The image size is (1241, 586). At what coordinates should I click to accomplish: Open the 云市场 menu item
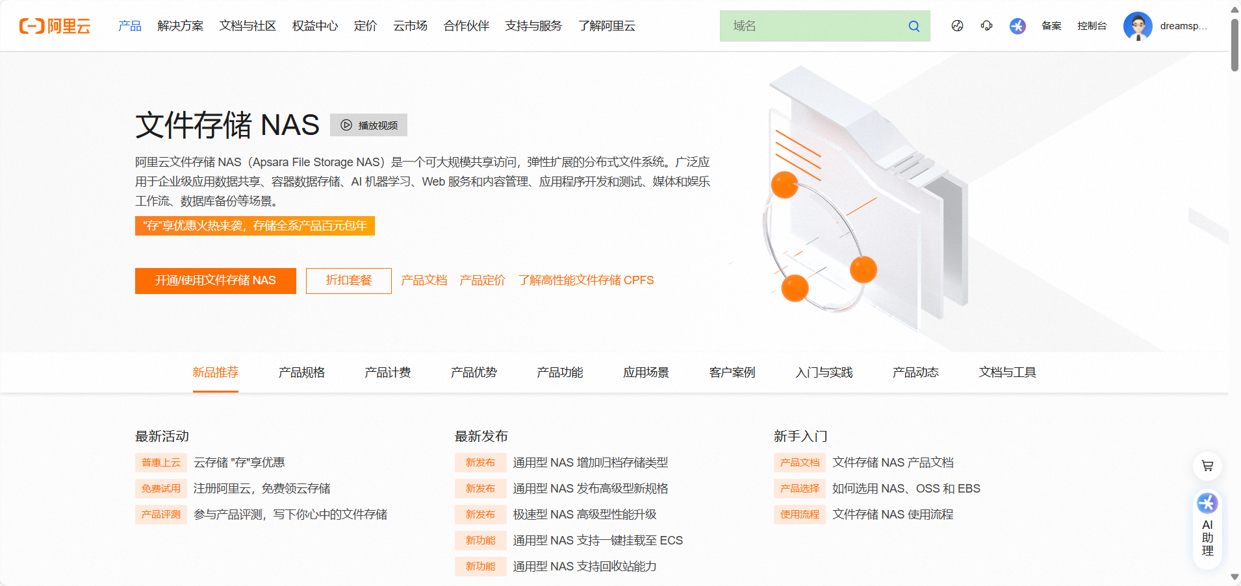pyautogui.click(x=410, y=26)
